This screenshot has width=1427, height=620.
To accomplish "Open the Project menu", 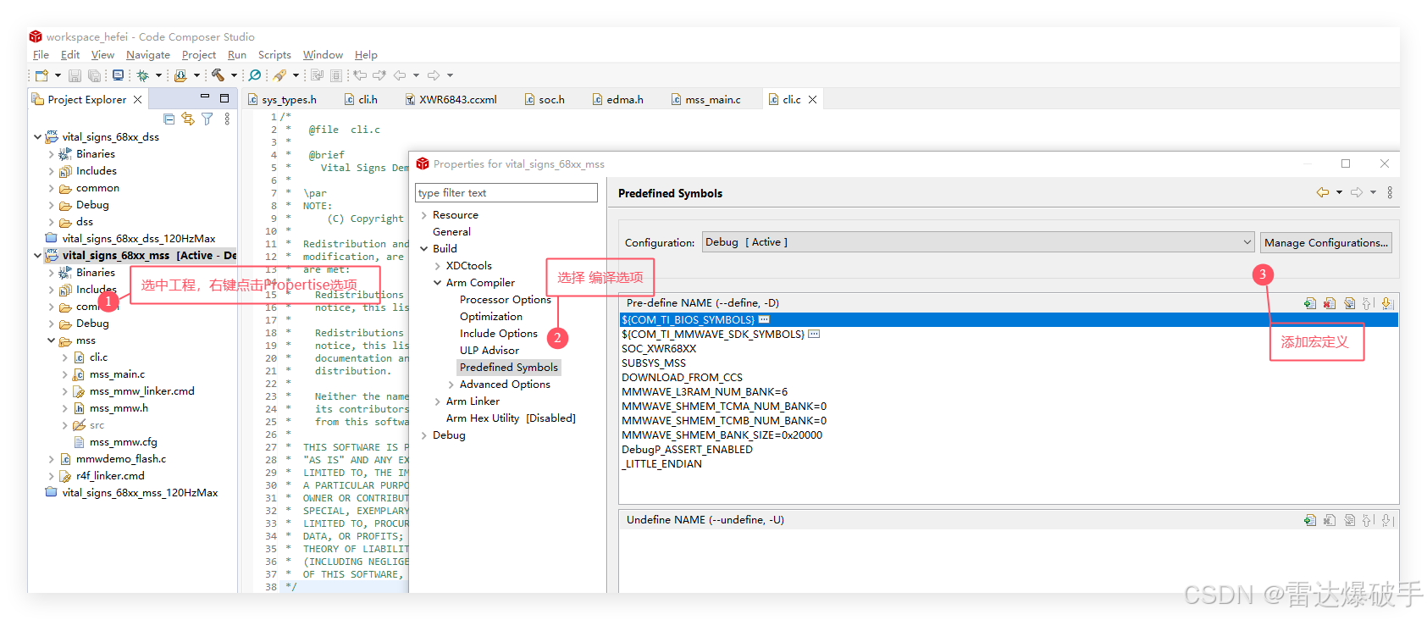I will tap(199, 55).
